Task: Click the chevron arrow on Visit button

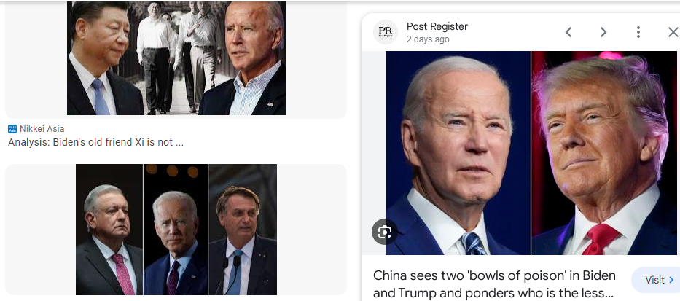Action: pos(672,280)
